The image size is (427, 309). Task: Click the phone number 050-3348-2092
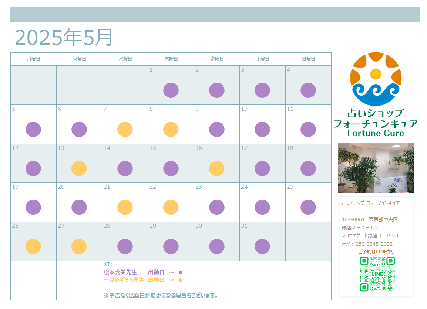tap(374, 244)
